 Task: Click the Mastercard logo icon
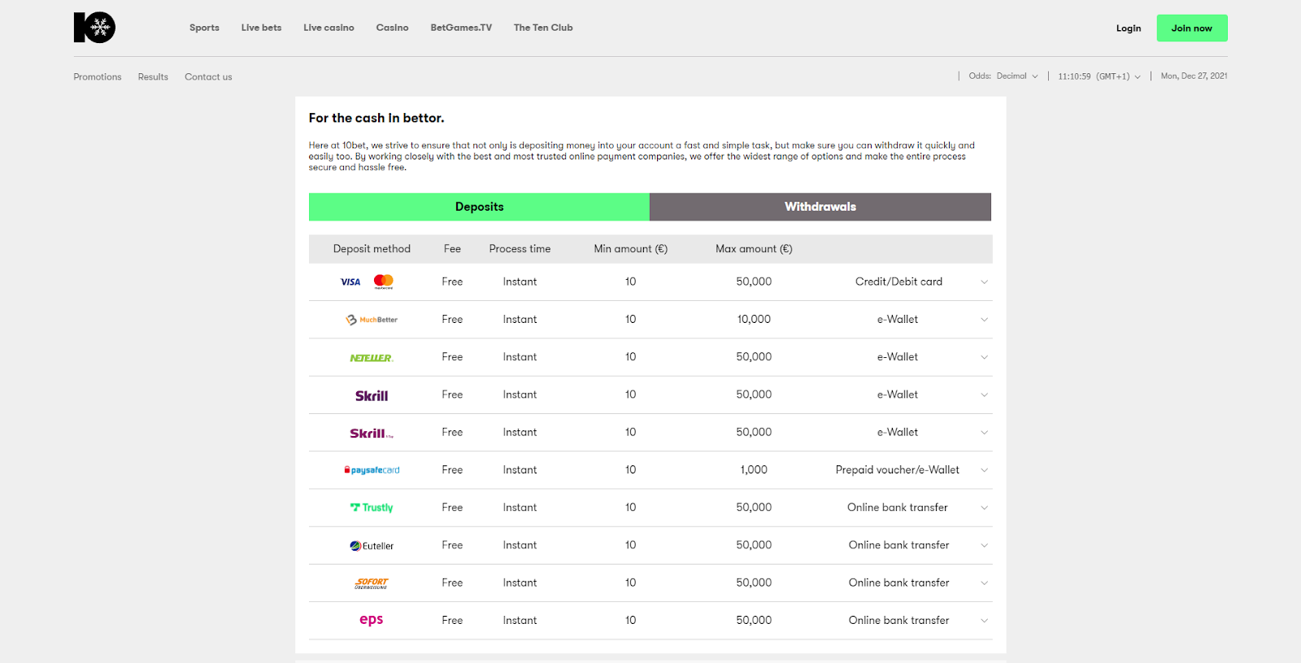(x=384, y=281)
